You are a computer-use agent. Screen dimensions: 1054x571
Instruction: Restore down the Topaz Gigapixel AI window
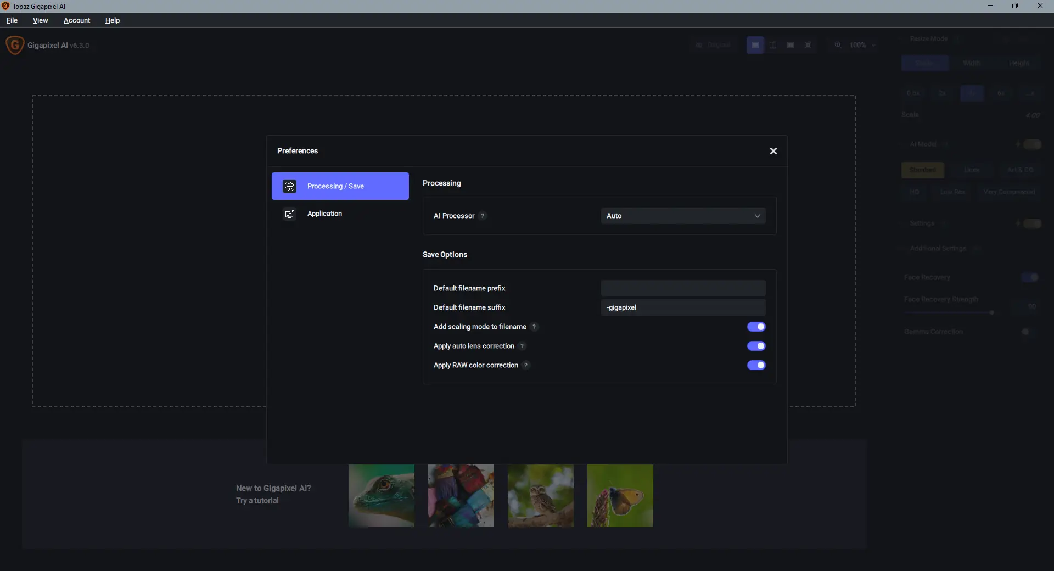coord(1015,6)
